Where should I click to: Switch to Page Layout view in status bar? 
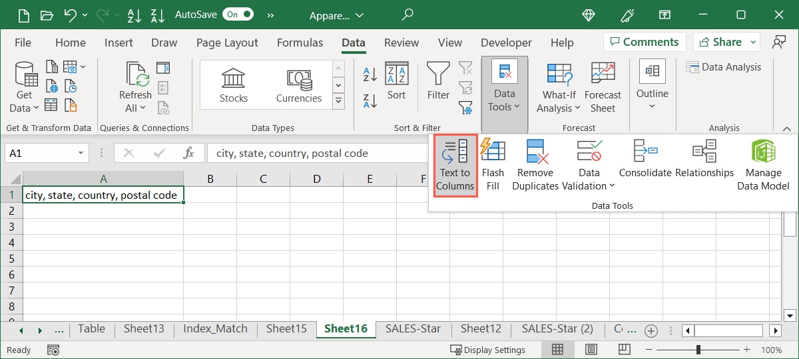click(x=591, y=350)
